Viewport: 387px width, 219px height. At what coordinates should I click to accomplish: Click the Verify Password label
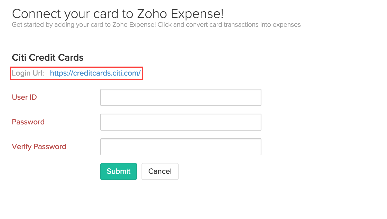pyautogui.click(x=39, y=147)
